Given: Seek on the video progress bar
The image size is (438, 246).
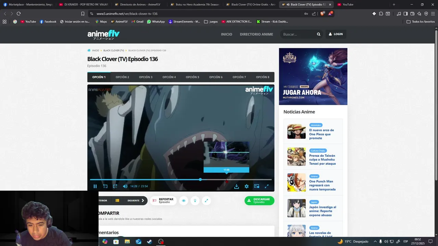Looking at the screenshot, I should (181, 179).
